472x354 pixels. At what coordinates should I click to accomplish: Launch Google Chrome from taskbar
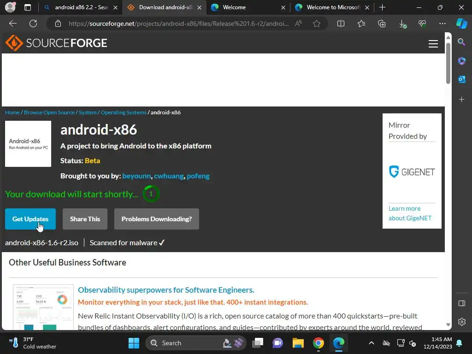point(318,343)
